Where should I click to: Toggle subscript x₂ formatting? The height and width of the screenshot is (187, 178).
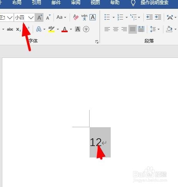[18, 30]
